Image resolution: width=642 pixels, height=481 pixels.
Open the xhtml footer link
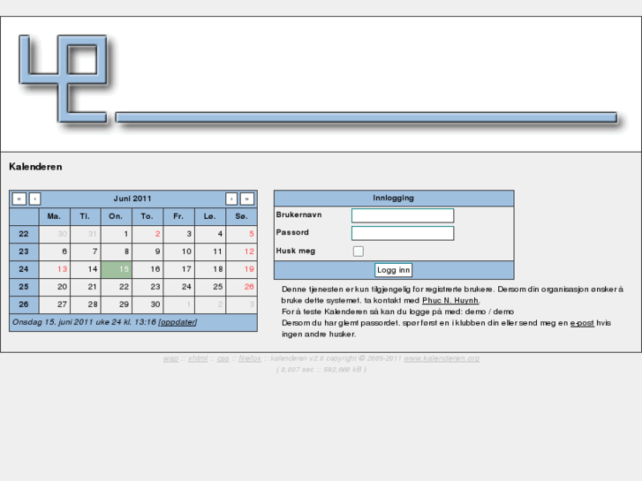pos(198,358)
